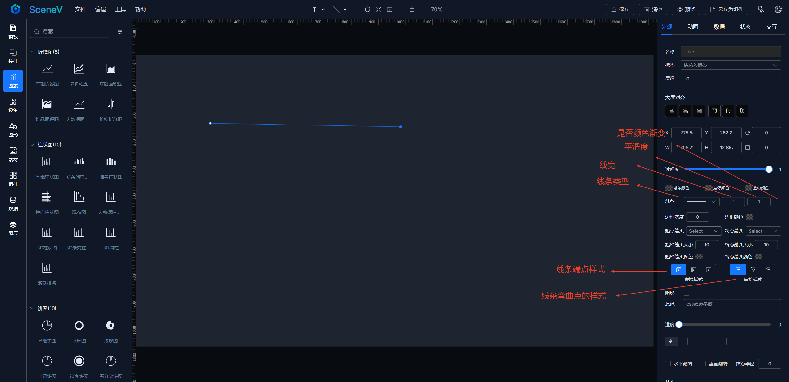Open the 标签 tag dropdown

730,65
